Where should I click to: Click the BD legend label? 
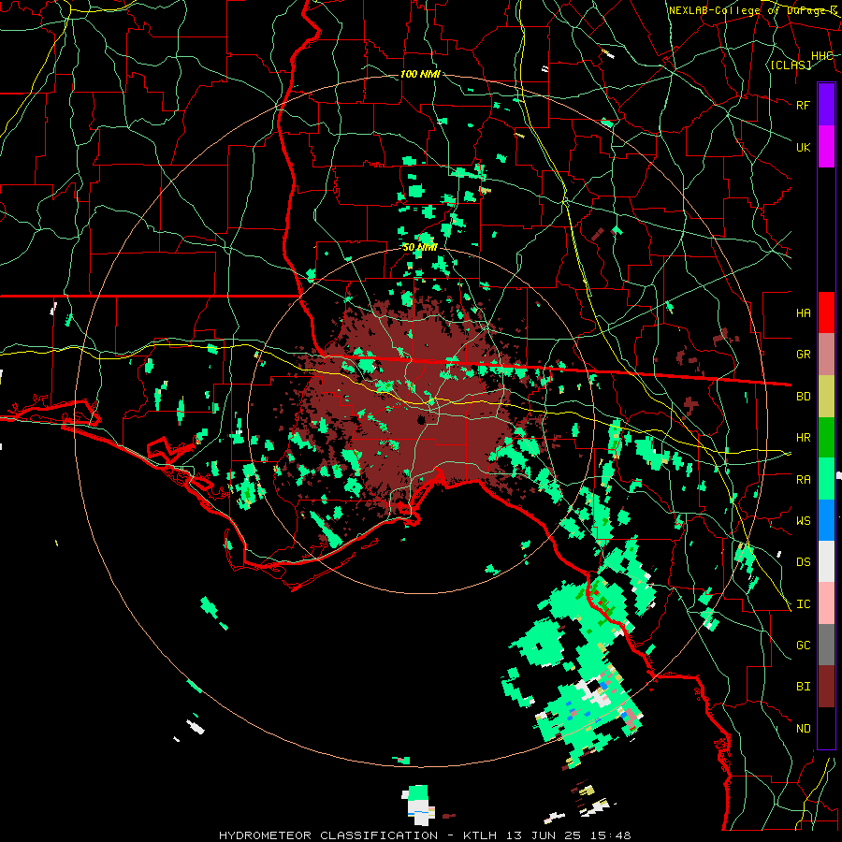tap(803, 397)
